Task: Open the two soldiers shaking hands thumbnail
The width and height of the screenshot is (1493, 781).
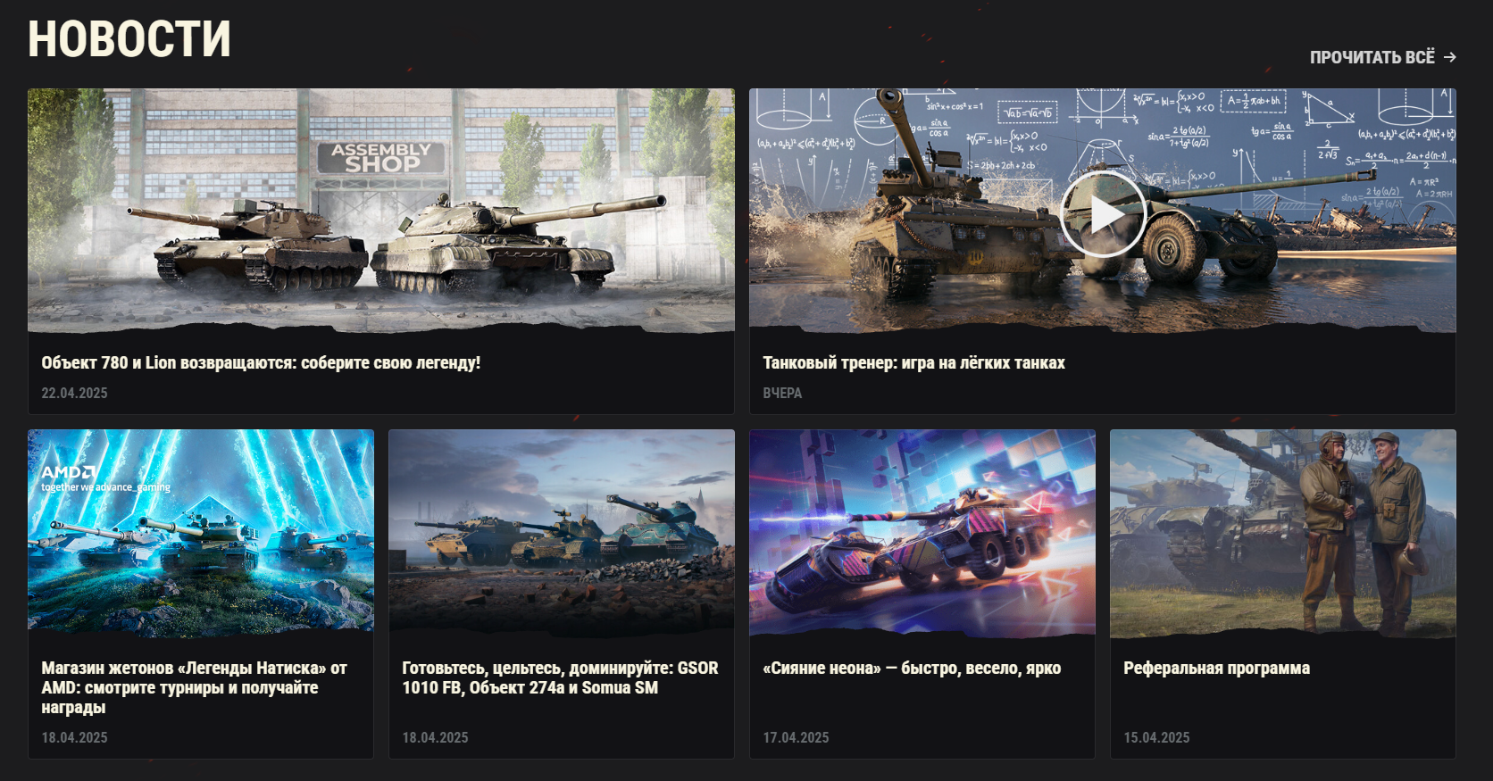Action: 1283,533
